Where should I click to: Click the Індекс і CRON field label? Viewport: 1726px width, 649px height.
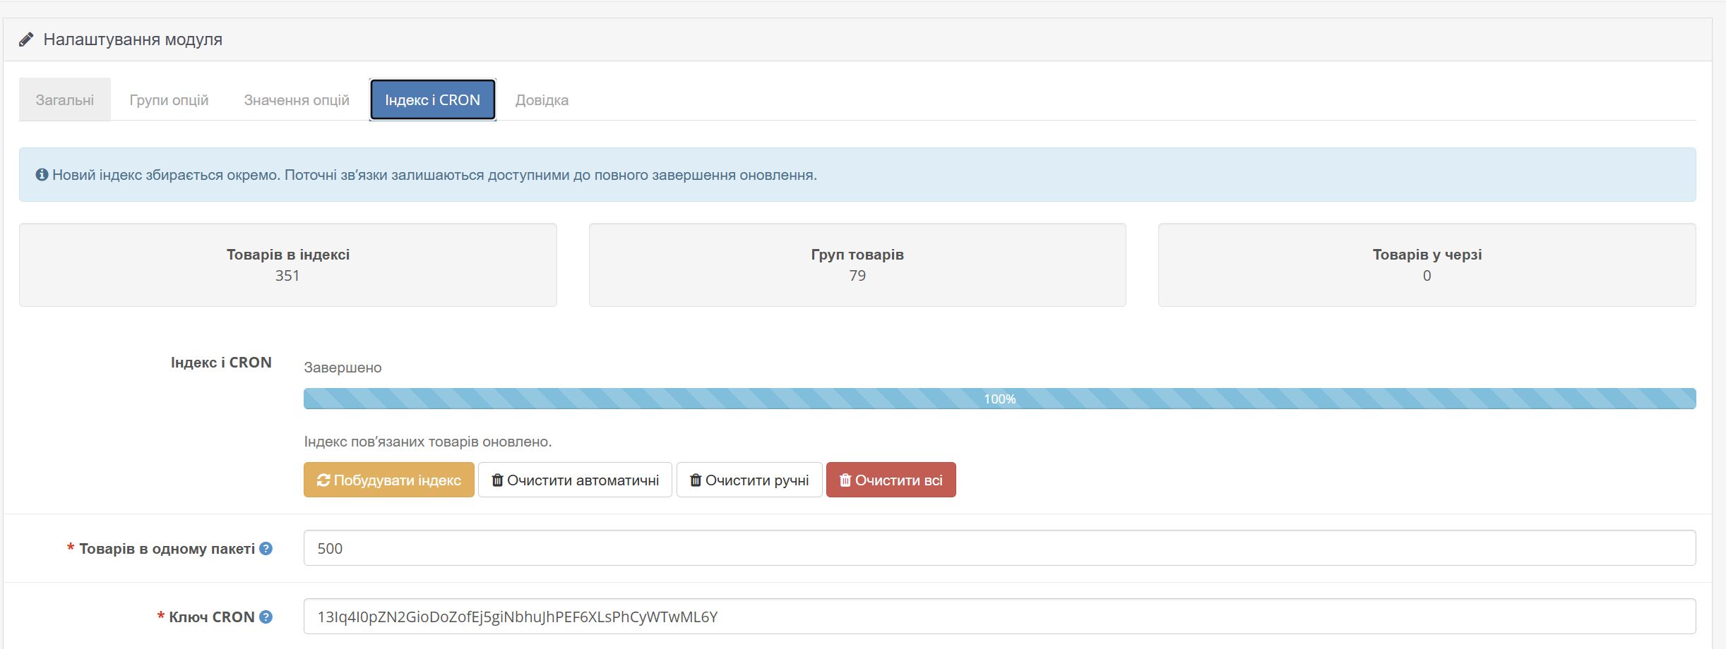pyautogui.click(x=221, y=363)
